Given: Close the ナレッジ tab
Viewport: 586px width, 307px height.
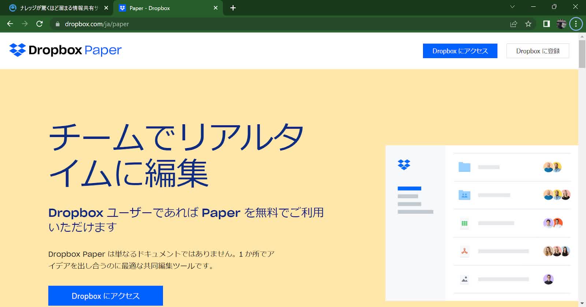Looking at the screenshot, I should click(x=106, y=8).
